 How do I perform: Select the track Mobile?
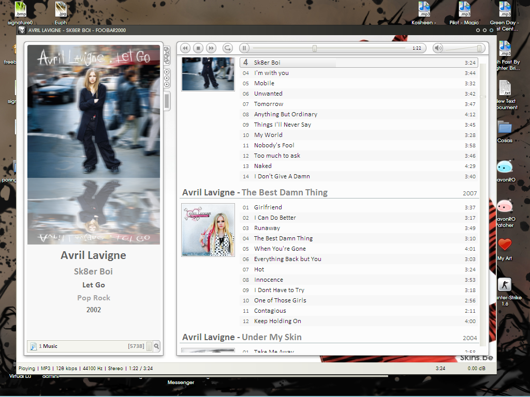(359, 83)
